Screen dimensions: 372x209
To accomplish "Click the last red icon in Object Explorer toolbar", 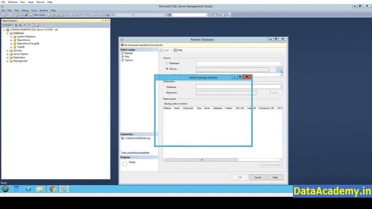I will tap(37, 25).
